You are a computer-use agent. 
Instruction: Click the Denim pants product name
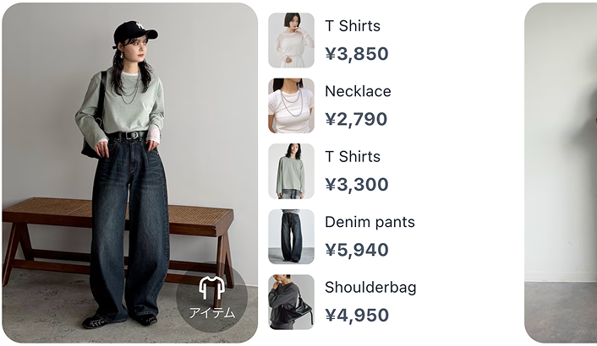point(370,222)
